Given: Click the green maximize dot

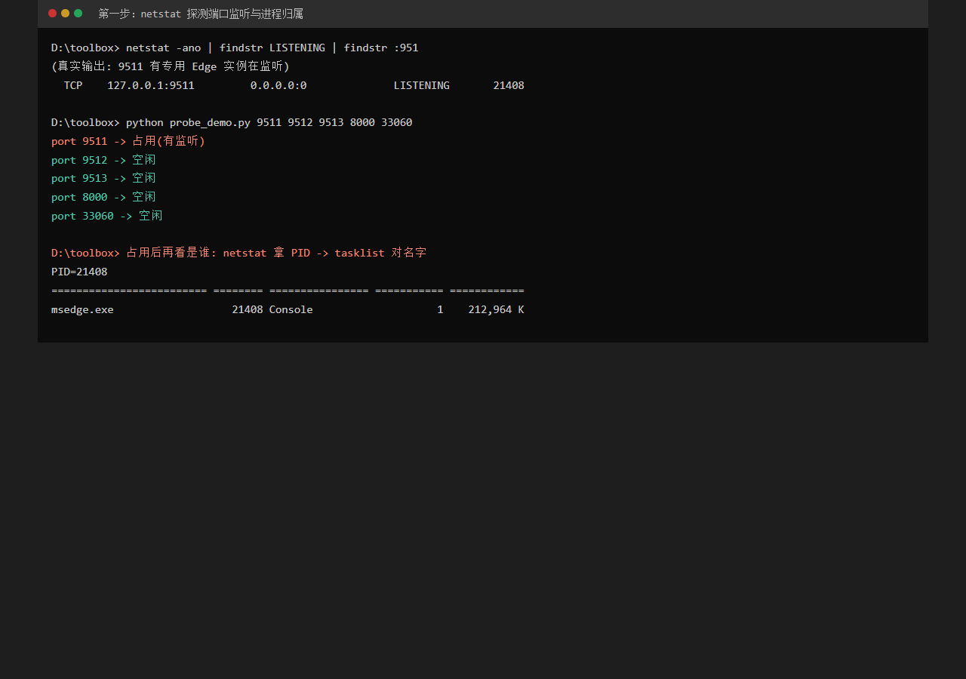Looking at the screenshot, I should 78,13.
